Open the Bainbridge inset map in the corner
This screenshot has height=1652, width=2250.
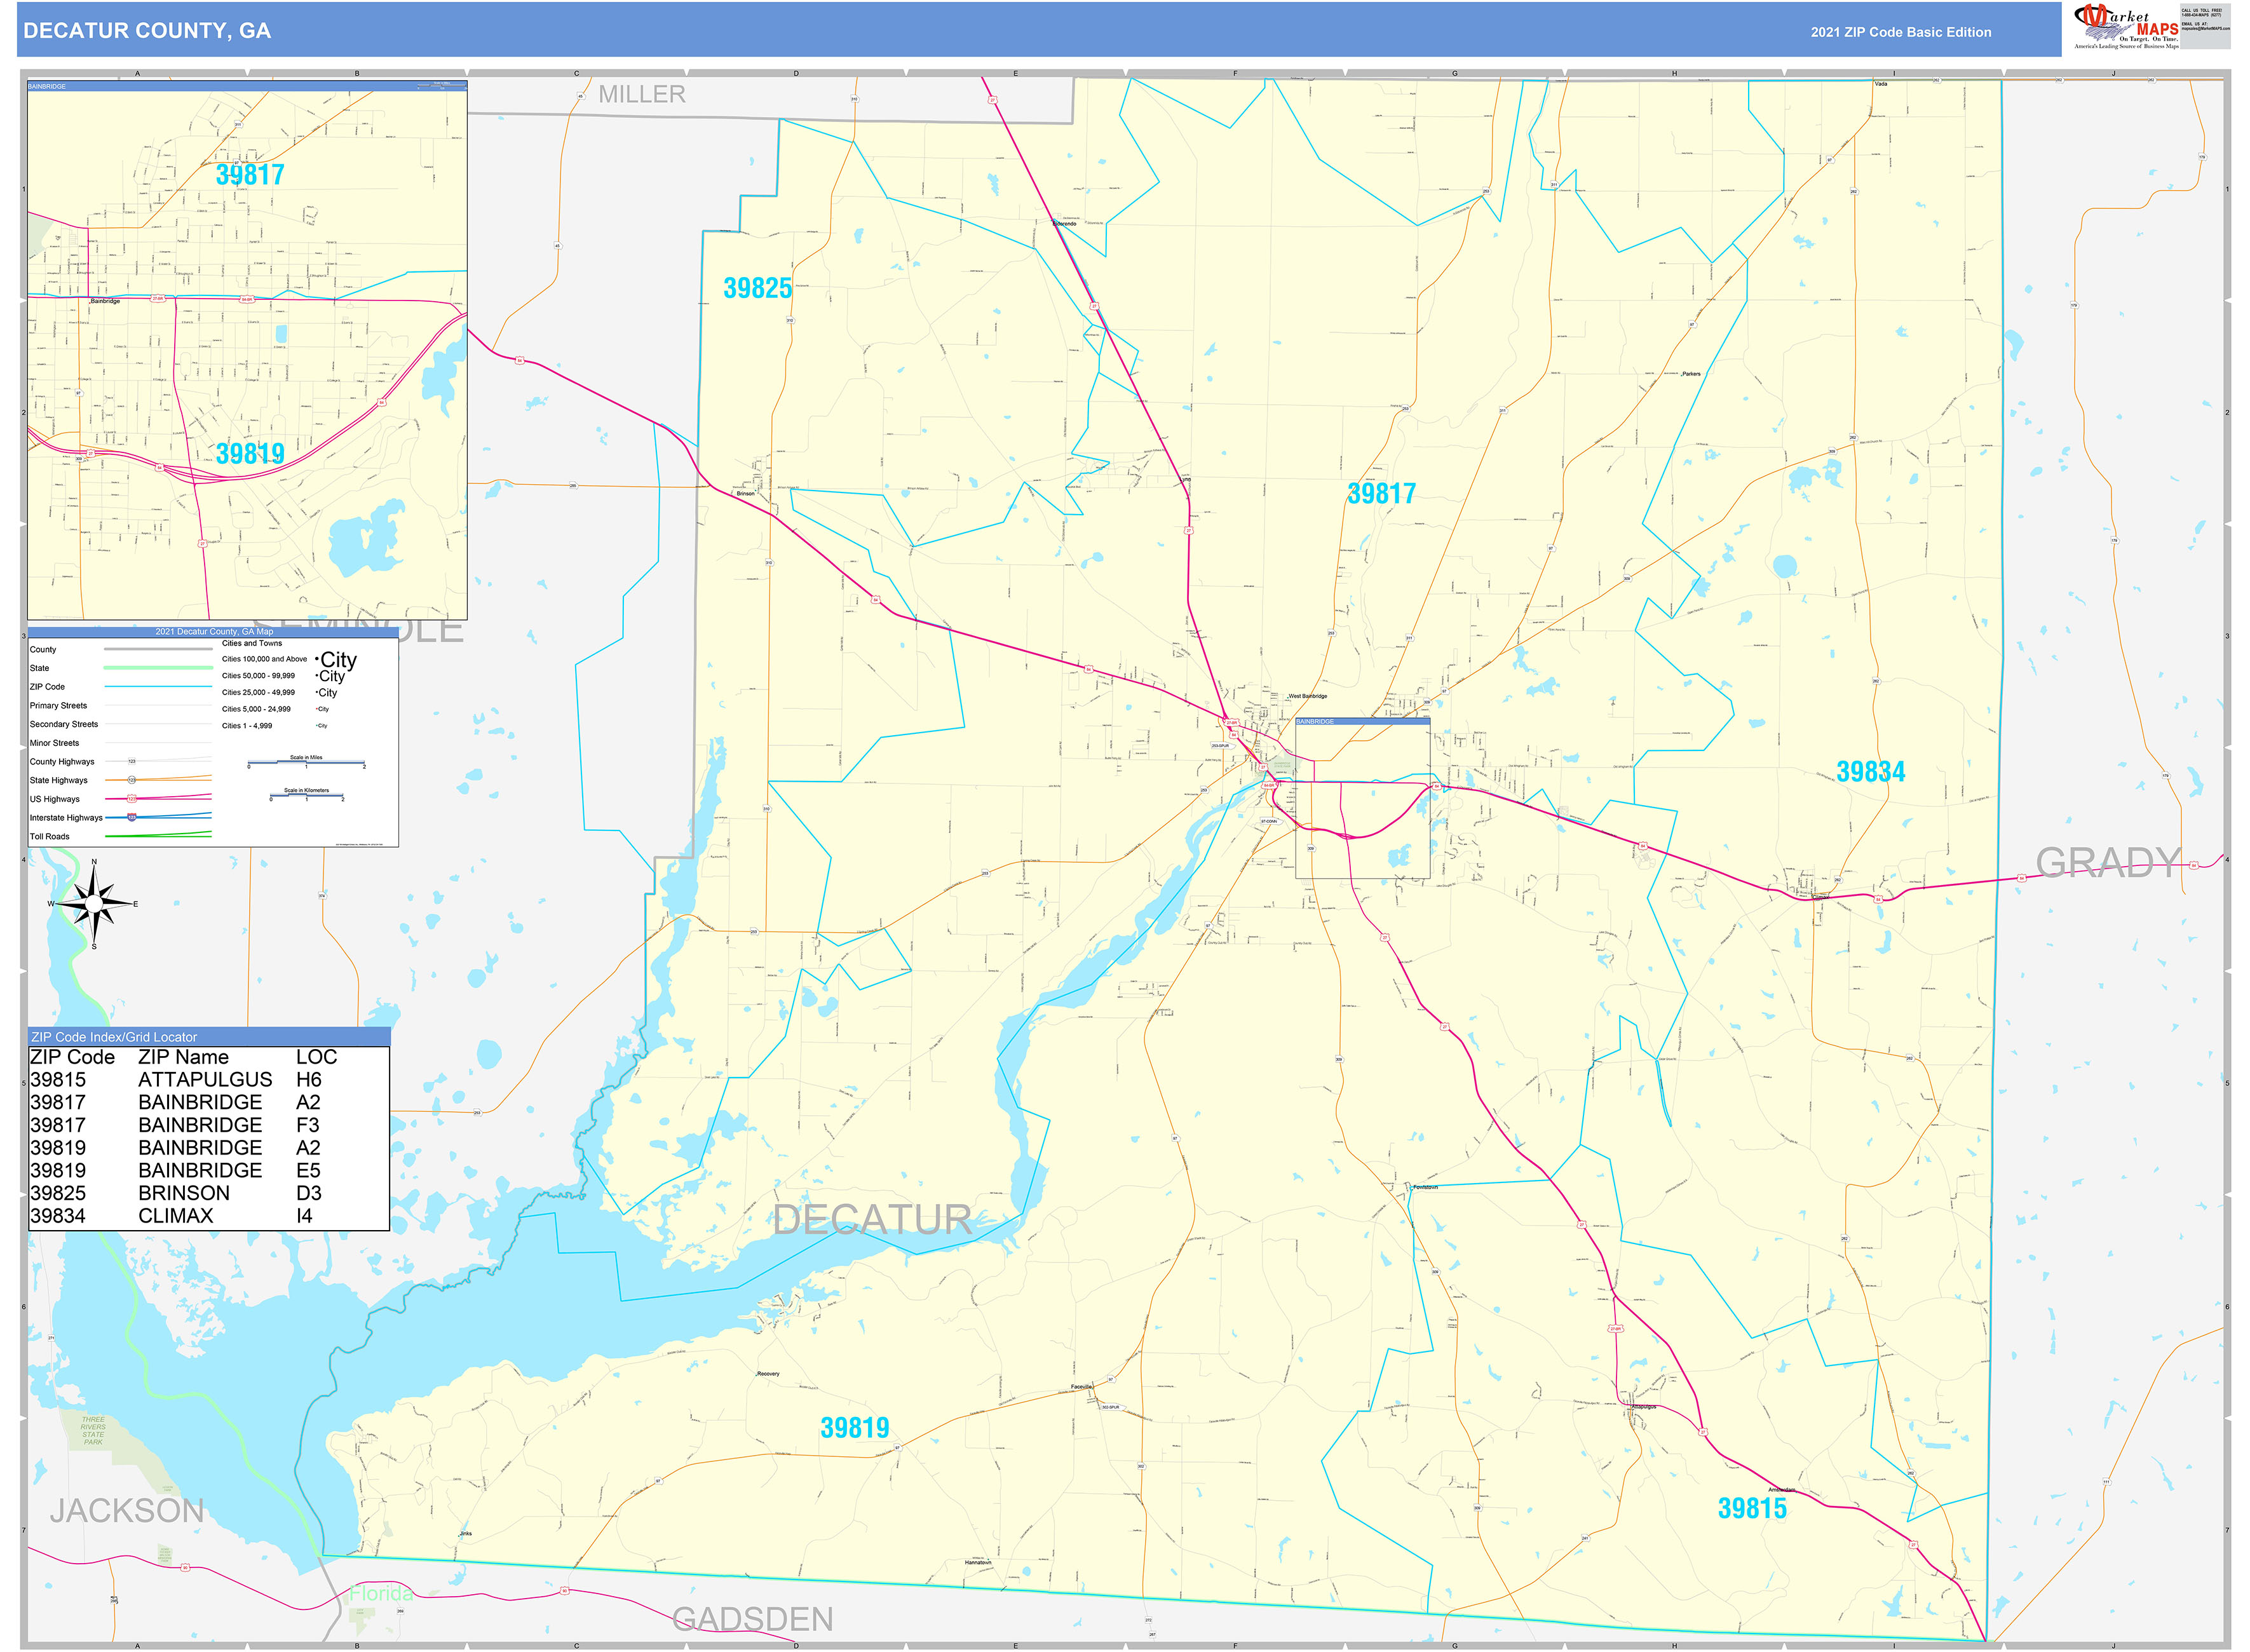pos(247,350)
